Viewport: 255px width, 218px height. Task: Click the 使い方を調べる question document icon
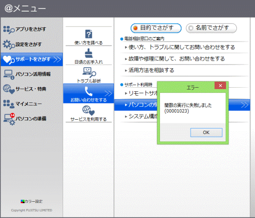(x=89, y=34)
